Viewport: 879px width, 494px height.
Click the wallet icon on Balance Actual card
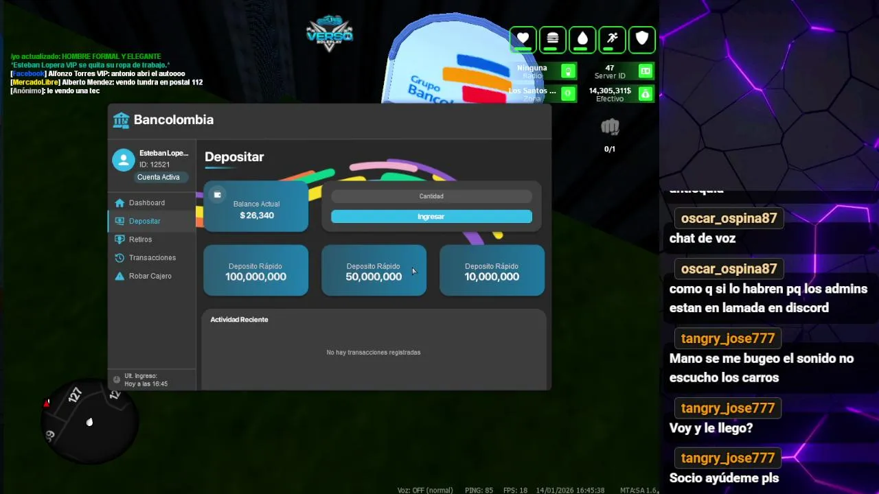click(217, 195)
